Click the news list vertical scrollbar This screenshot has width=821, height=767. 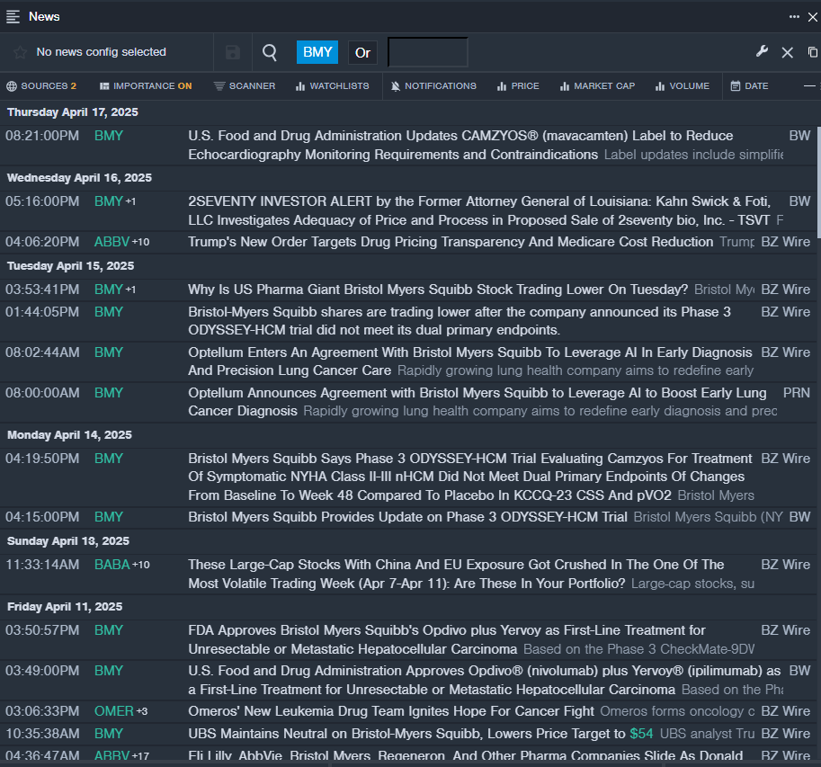tap(817, 180)
